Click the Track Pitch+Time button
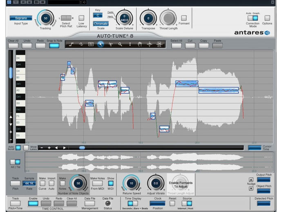282x212 pixels. pyautogui.click(x=15, y=203)
